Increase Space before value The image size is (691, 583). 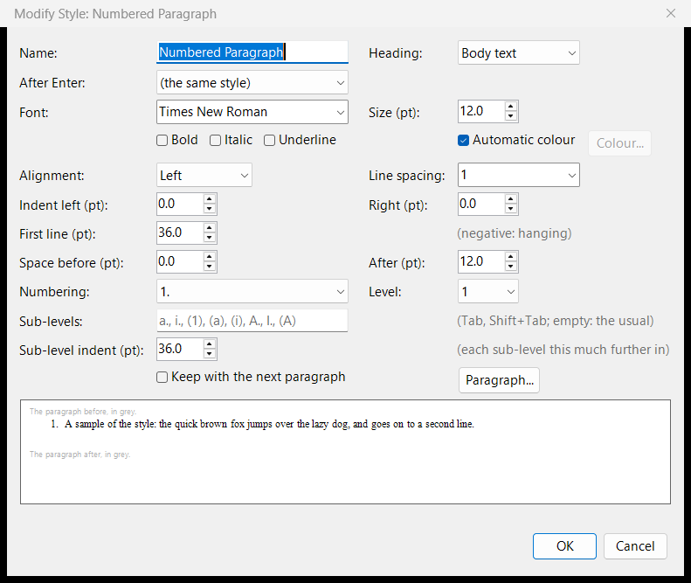click(210, 257)
